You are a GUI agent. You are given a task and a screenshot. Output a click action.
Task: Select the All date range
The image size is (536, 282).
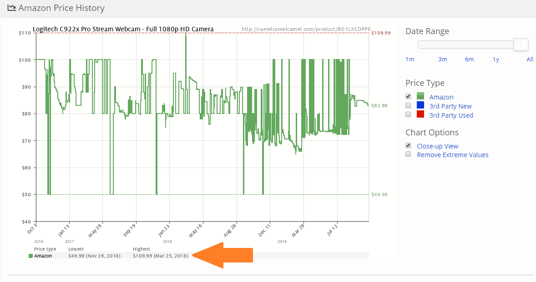click(530, 59)
